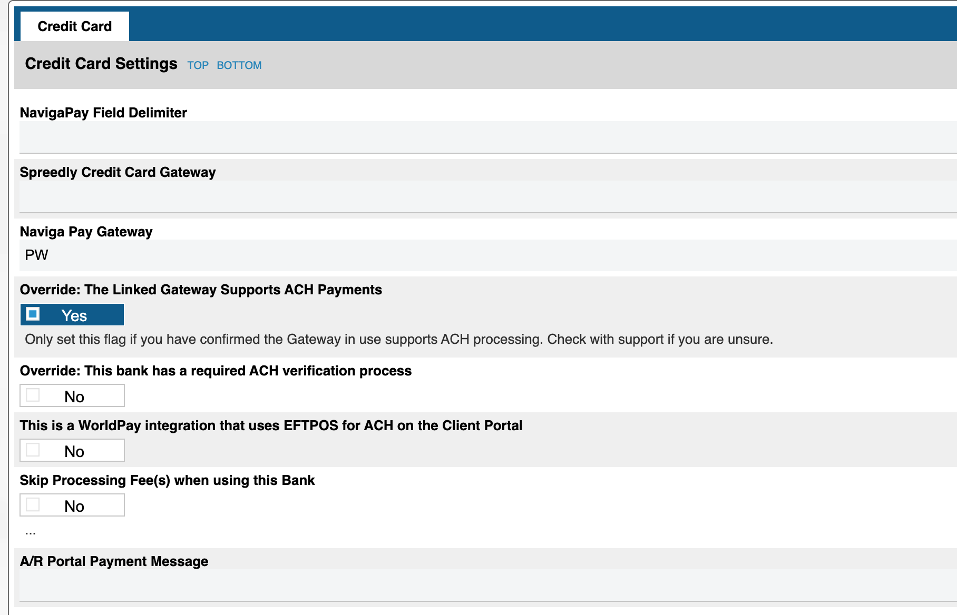Screen dimensions: 957x615
Task: Select the NavigaPay Field Delimiter label
Action: [x=103, y=113]
